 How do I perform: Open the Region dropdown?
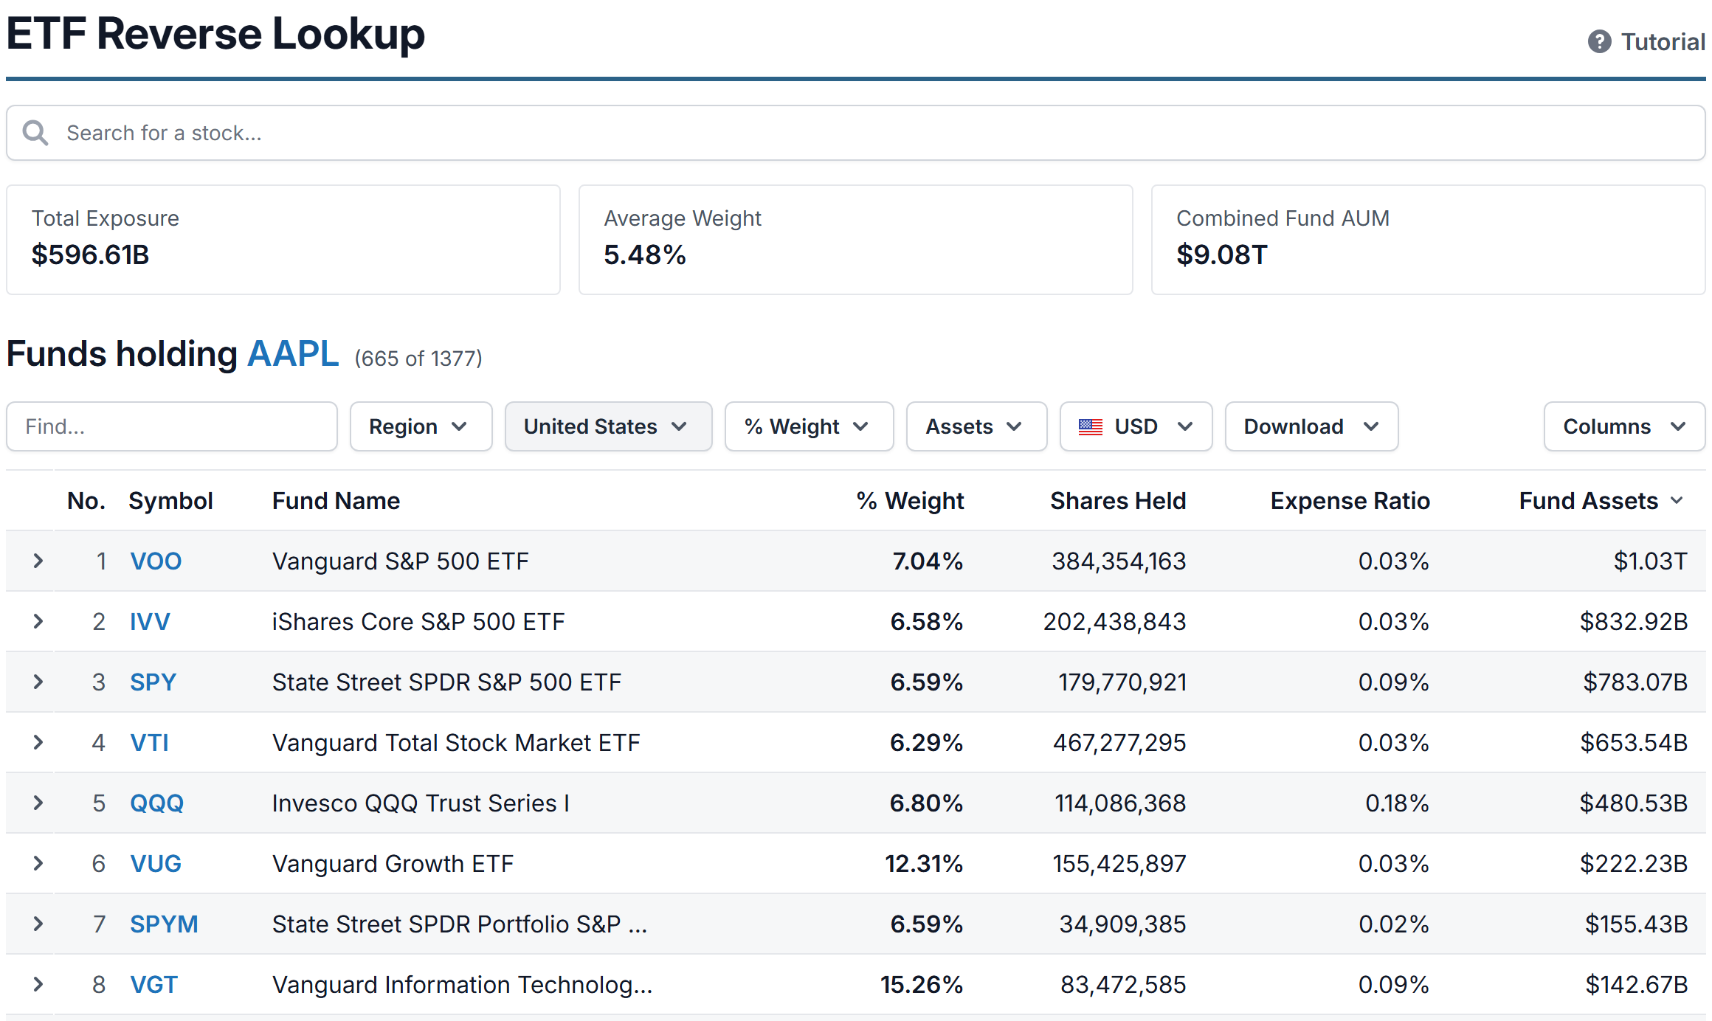coord(421,426)
